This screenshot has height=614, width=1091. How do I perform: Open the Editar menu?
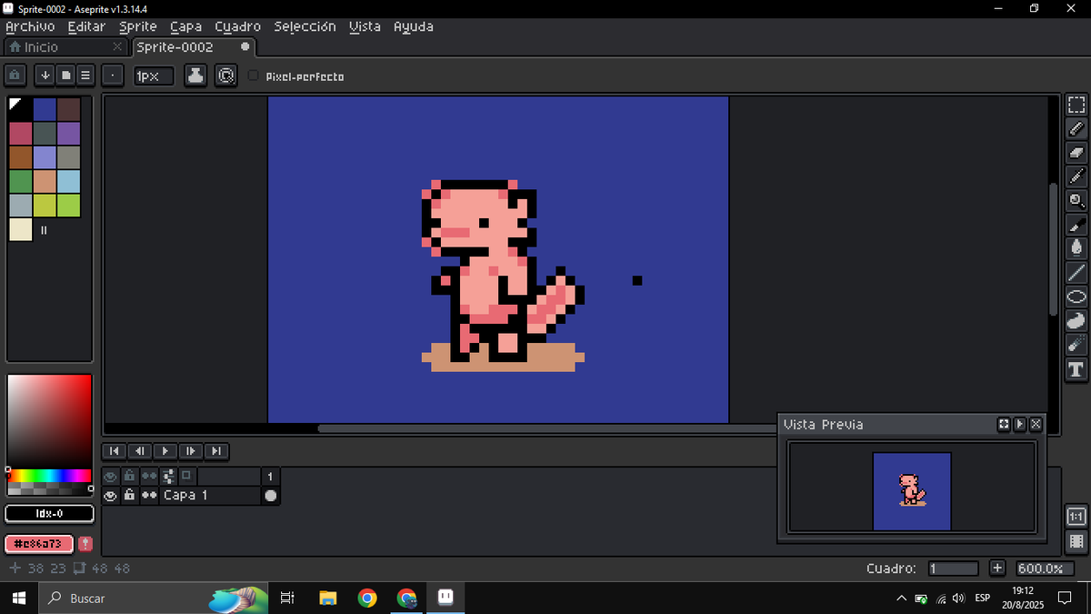click(x=86, y=26)
